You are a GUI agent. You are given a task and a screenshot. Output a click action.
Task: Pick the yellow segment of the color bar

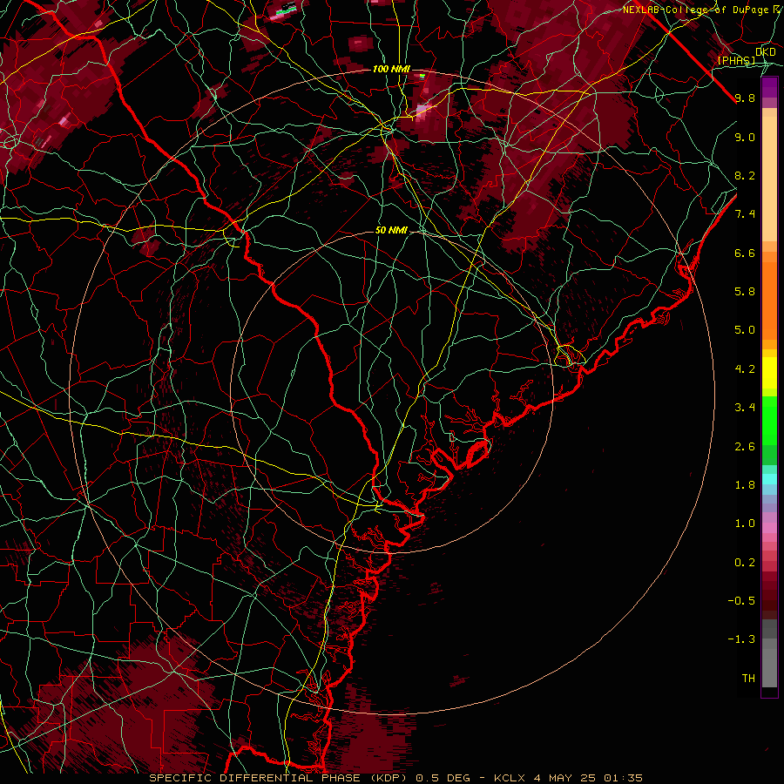coord(769,373)
